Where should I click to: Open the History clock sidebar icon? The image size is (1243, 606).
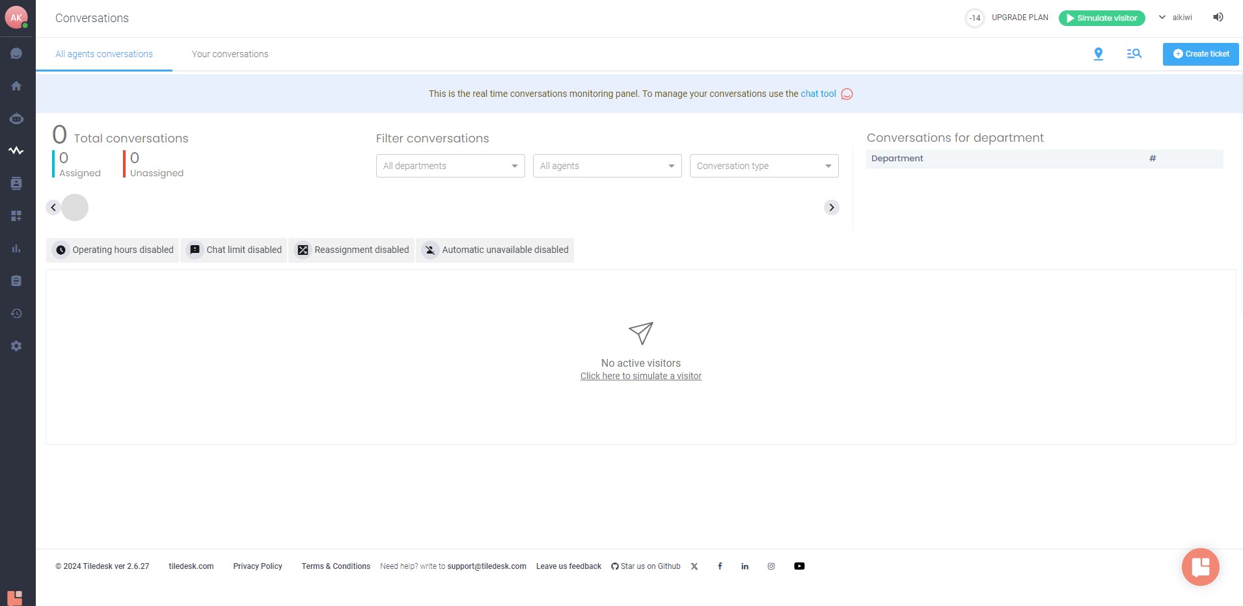pyautogui.click(x=16, y=313)
